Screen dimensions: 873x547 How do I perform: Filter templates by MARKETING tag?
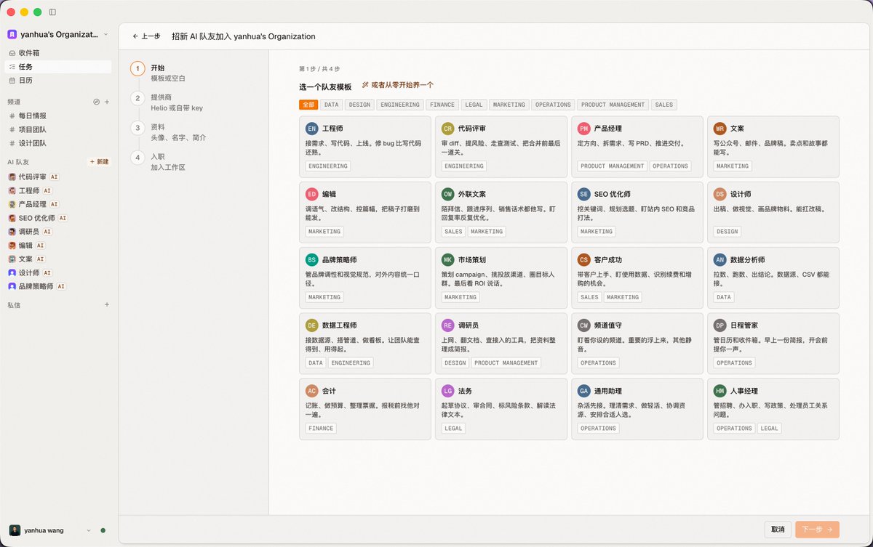[x=509, y=105]
